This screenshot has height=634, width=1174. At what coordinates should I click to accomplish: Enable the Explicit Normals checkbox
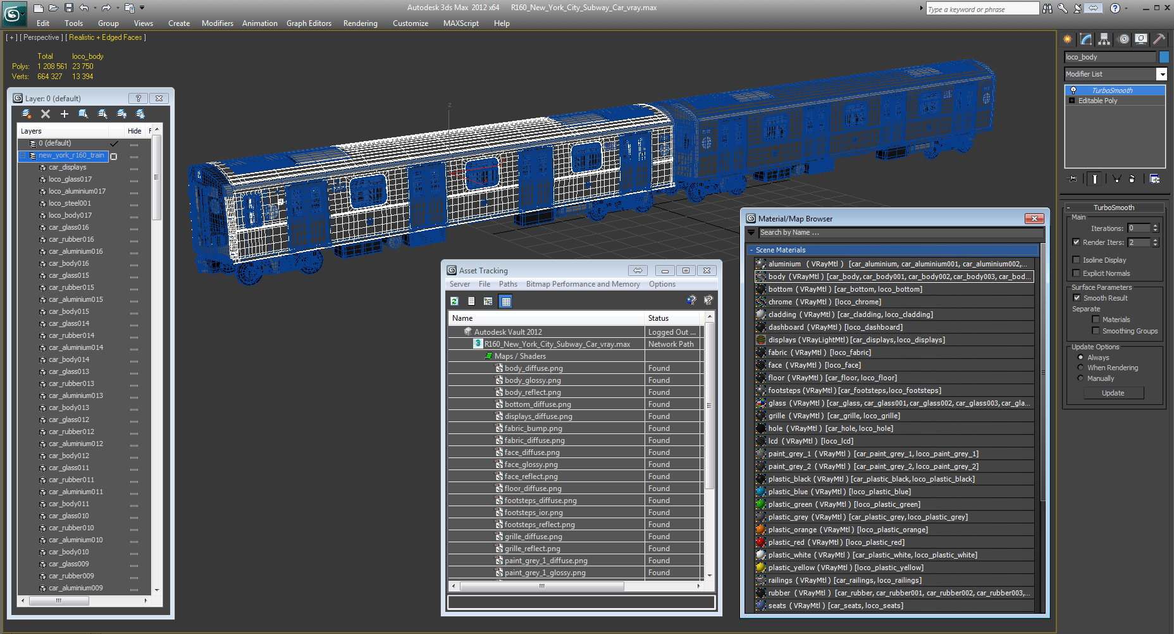pyautogui.click(x=1077, y=273)
